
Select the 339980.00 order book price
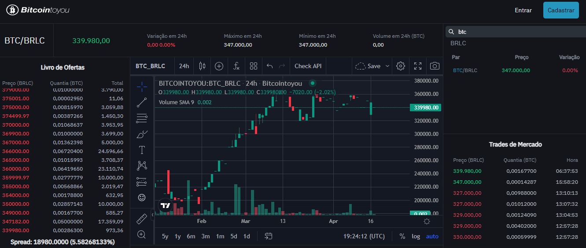coord(15,230)
